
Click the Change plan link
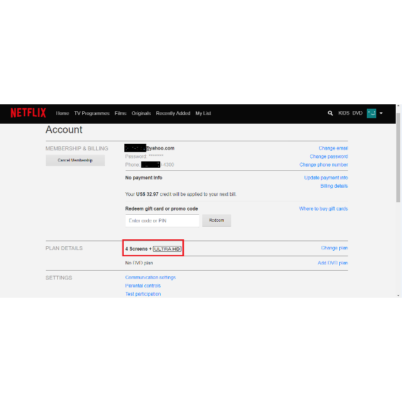pyautogui.click(x=334, y=248)
